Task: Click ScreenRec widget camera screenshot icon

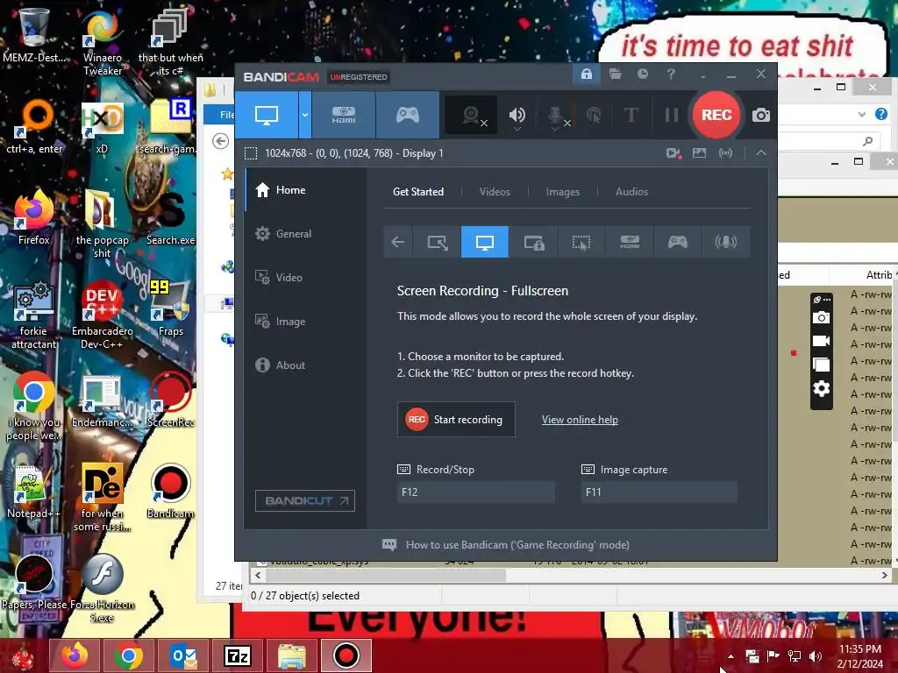Action: [x=821, y=317]
